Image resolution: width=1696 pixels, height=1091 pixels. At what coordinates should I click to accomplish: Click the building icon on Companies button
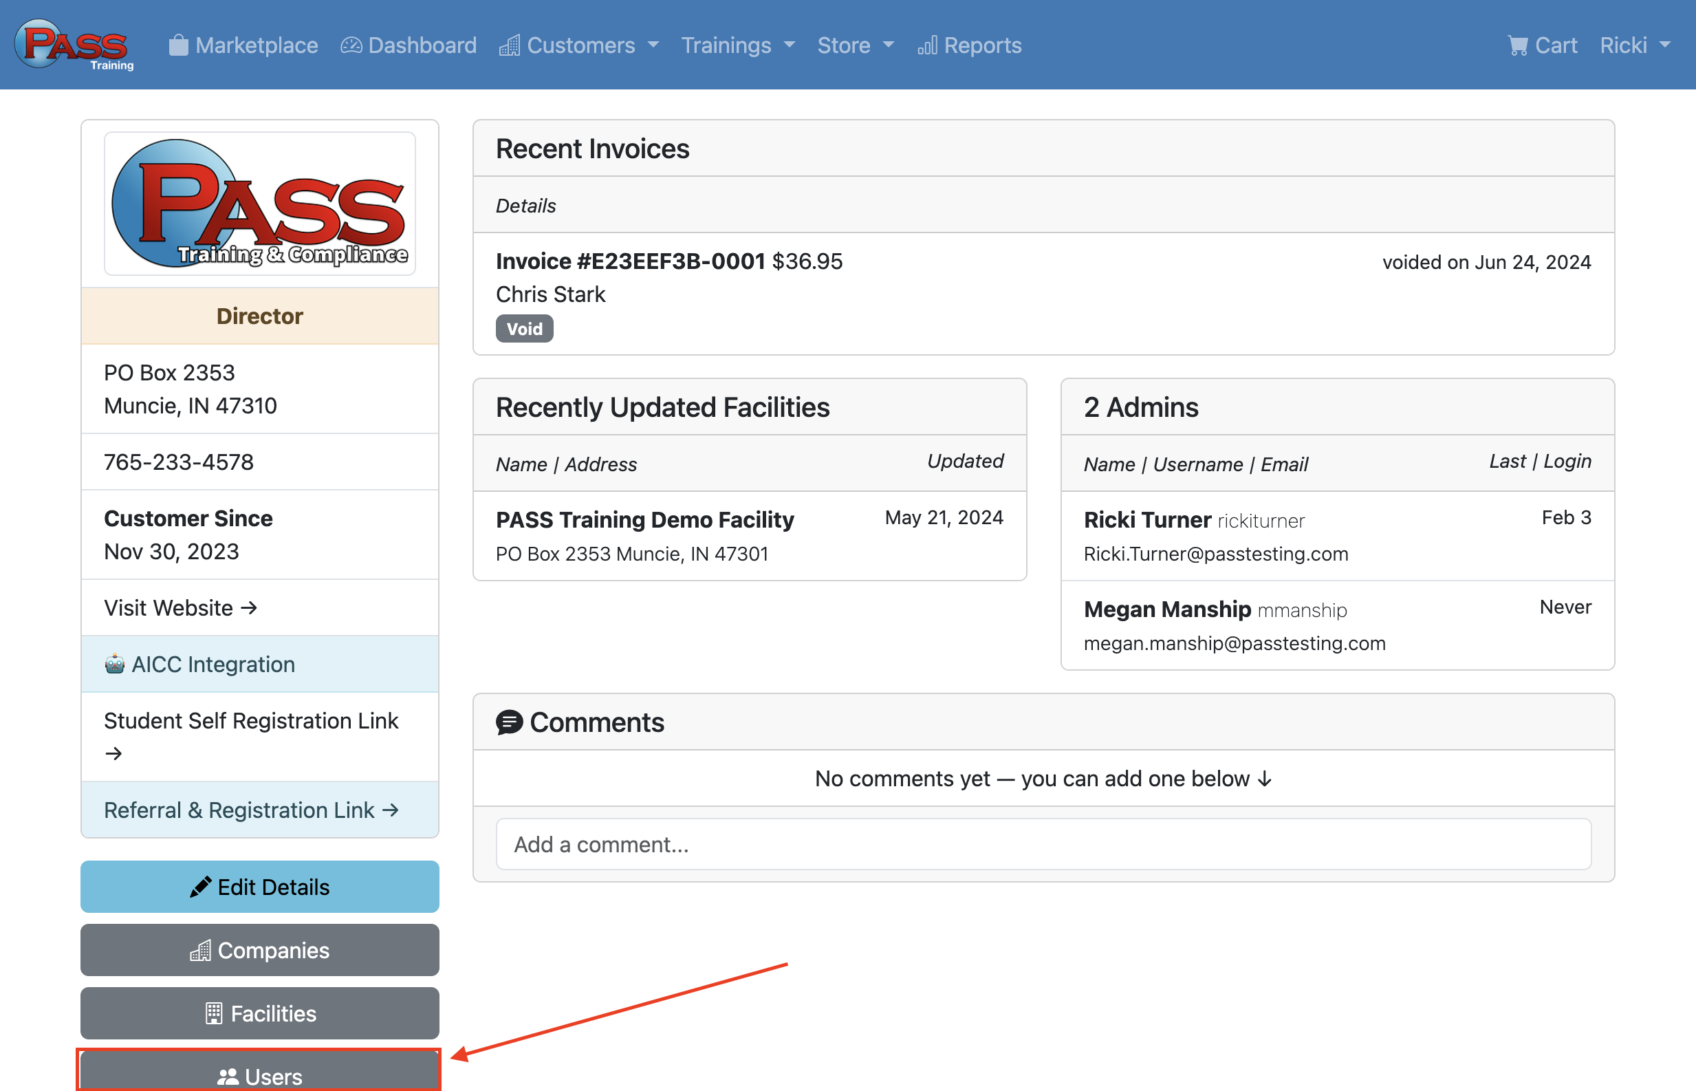click(x=200, y=951)
